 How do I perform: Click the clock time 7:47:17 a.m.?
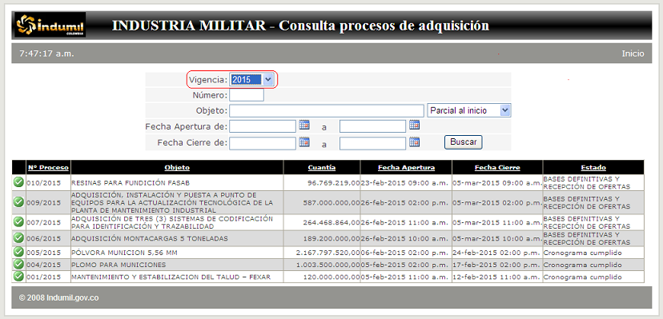point(47,54)
